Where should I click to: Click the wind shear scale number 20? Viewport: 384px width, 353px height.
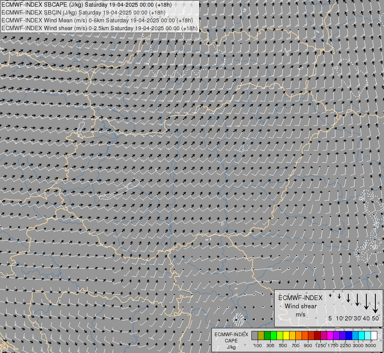[348, 318]
